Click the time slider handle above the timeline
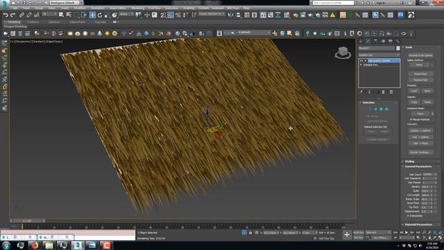The width and height of the screenshot is (444, 250). [x=27, y=221]
